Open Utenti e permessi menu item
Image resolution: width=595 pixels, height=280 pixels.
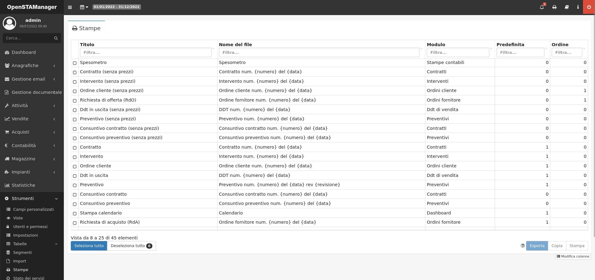click(30, 226)
